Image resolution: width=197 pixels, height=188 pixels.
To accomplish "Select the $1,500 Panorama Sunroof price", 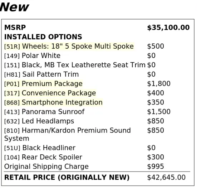I will click(159, 112).
